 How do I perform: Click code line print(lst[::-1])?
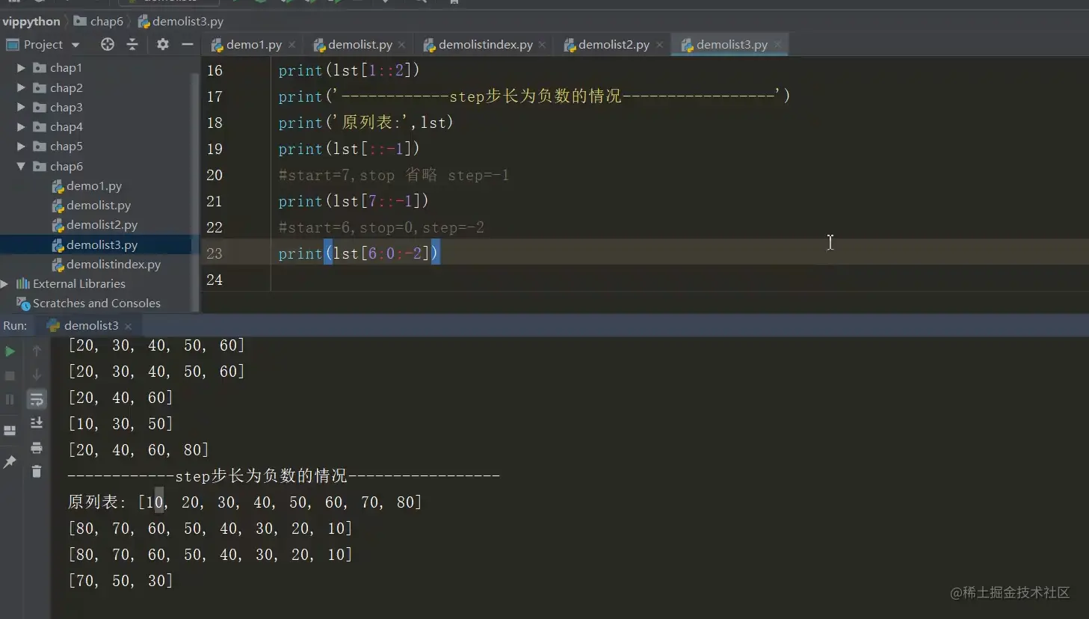click(x=349, y=149)
